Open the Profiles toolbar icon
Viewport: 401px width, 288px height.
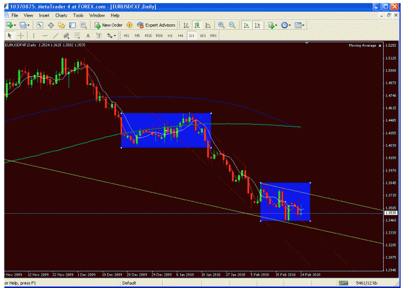23,25
